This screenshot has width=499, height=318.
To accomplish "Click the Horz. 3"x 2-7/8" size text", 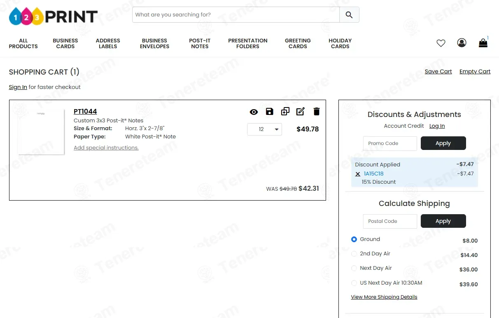I will 145,129.
